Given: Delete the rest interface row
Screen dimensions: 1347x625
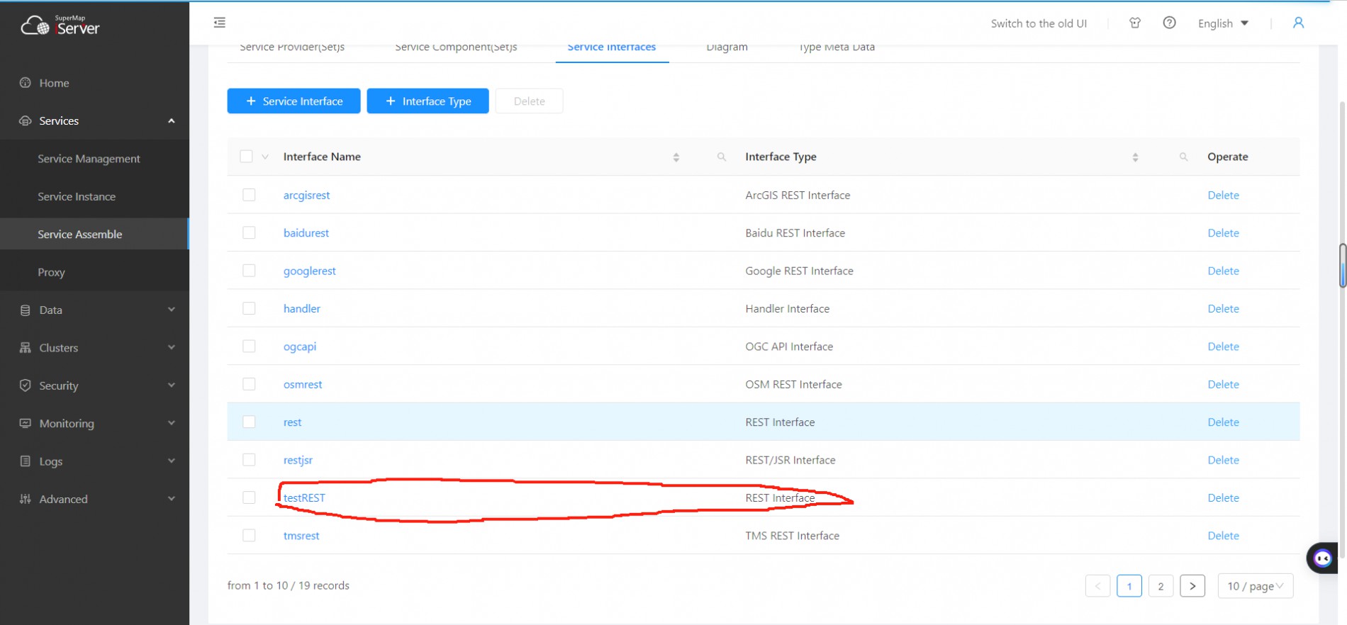Looking at the screenshot, I should (x=1223, y=422).
